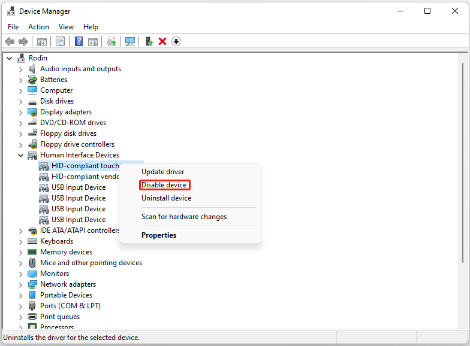Select HID-compliant touch device row
Image resolution: width=470 pixels, height=346 pixels.
79,166
